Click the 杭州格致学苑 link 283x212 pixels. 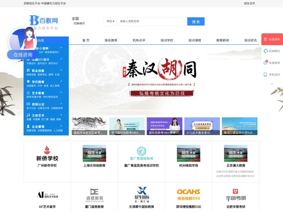189,166
